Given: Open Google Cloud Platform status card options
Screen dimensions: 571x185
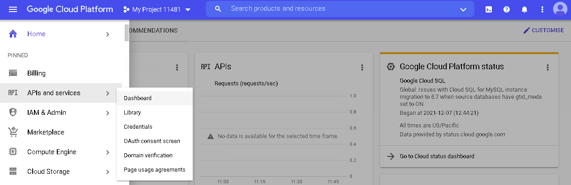Looking at the screenshot, I should coord(547,67).
